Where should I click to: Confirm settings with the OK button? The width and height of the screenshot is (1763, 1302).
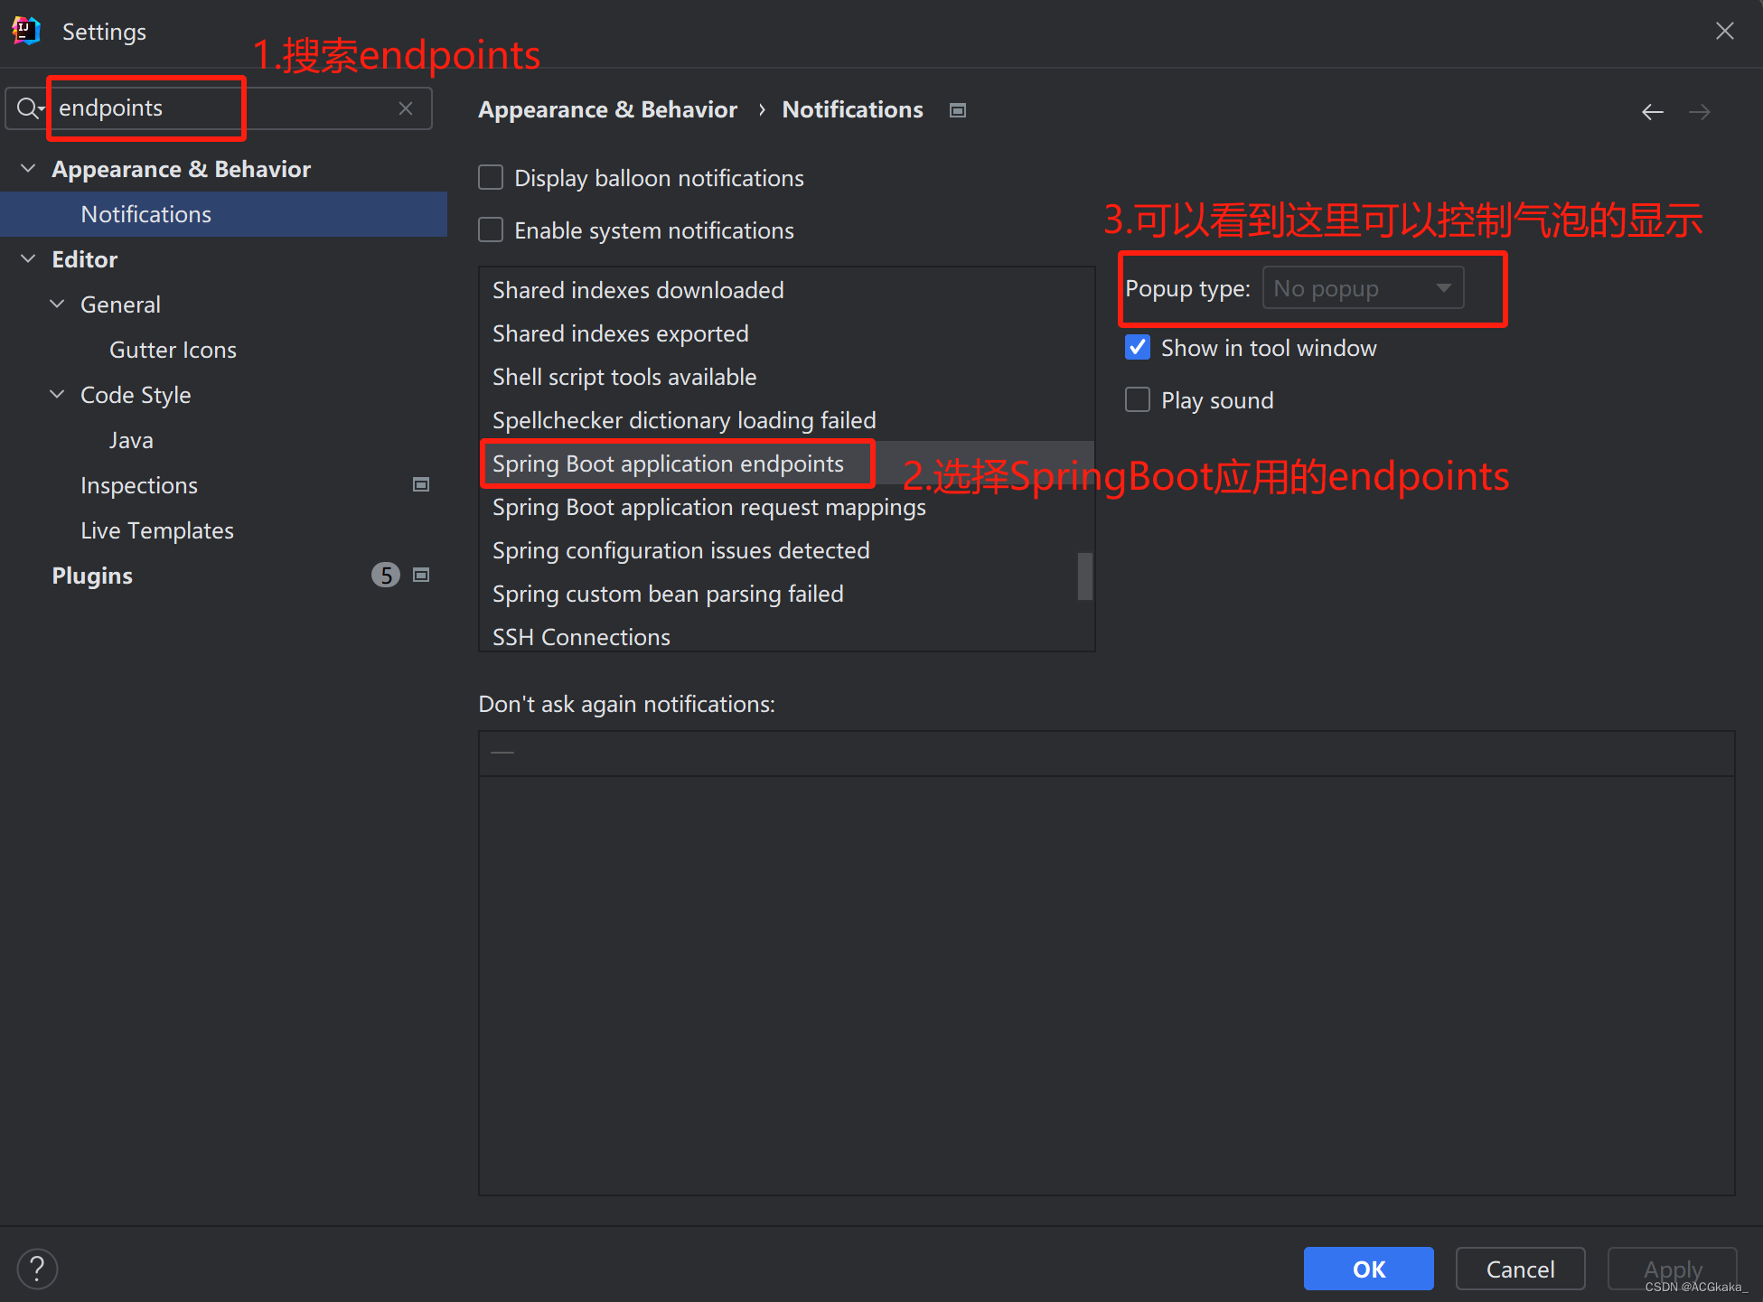pos(1368,1269)
